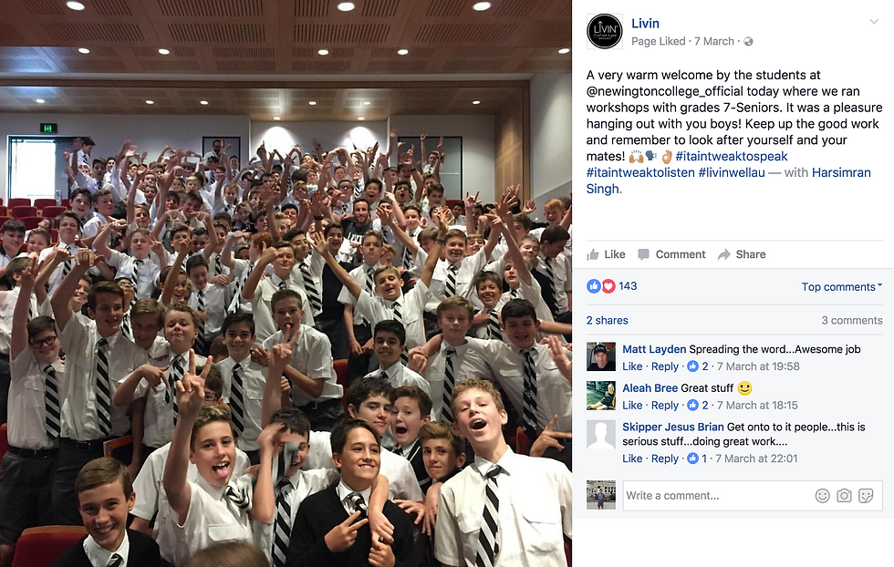Post a sticker using sticker icon
The height and width of the screenshot is (567, 894).
tap(866, 496)
